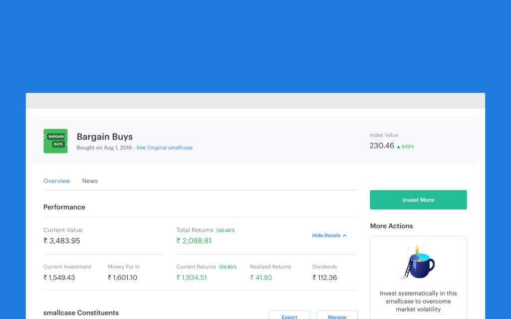The width and height of the screenshot is (511, 319).
Task: Click the Export button
Action: point(289,316)
